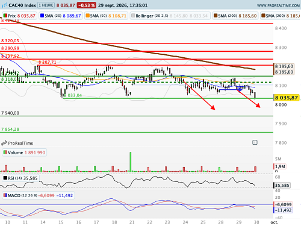This screenshot has height=226, width=301.
Task: Click the 1,9M volume axis tag
Action: 280,166
